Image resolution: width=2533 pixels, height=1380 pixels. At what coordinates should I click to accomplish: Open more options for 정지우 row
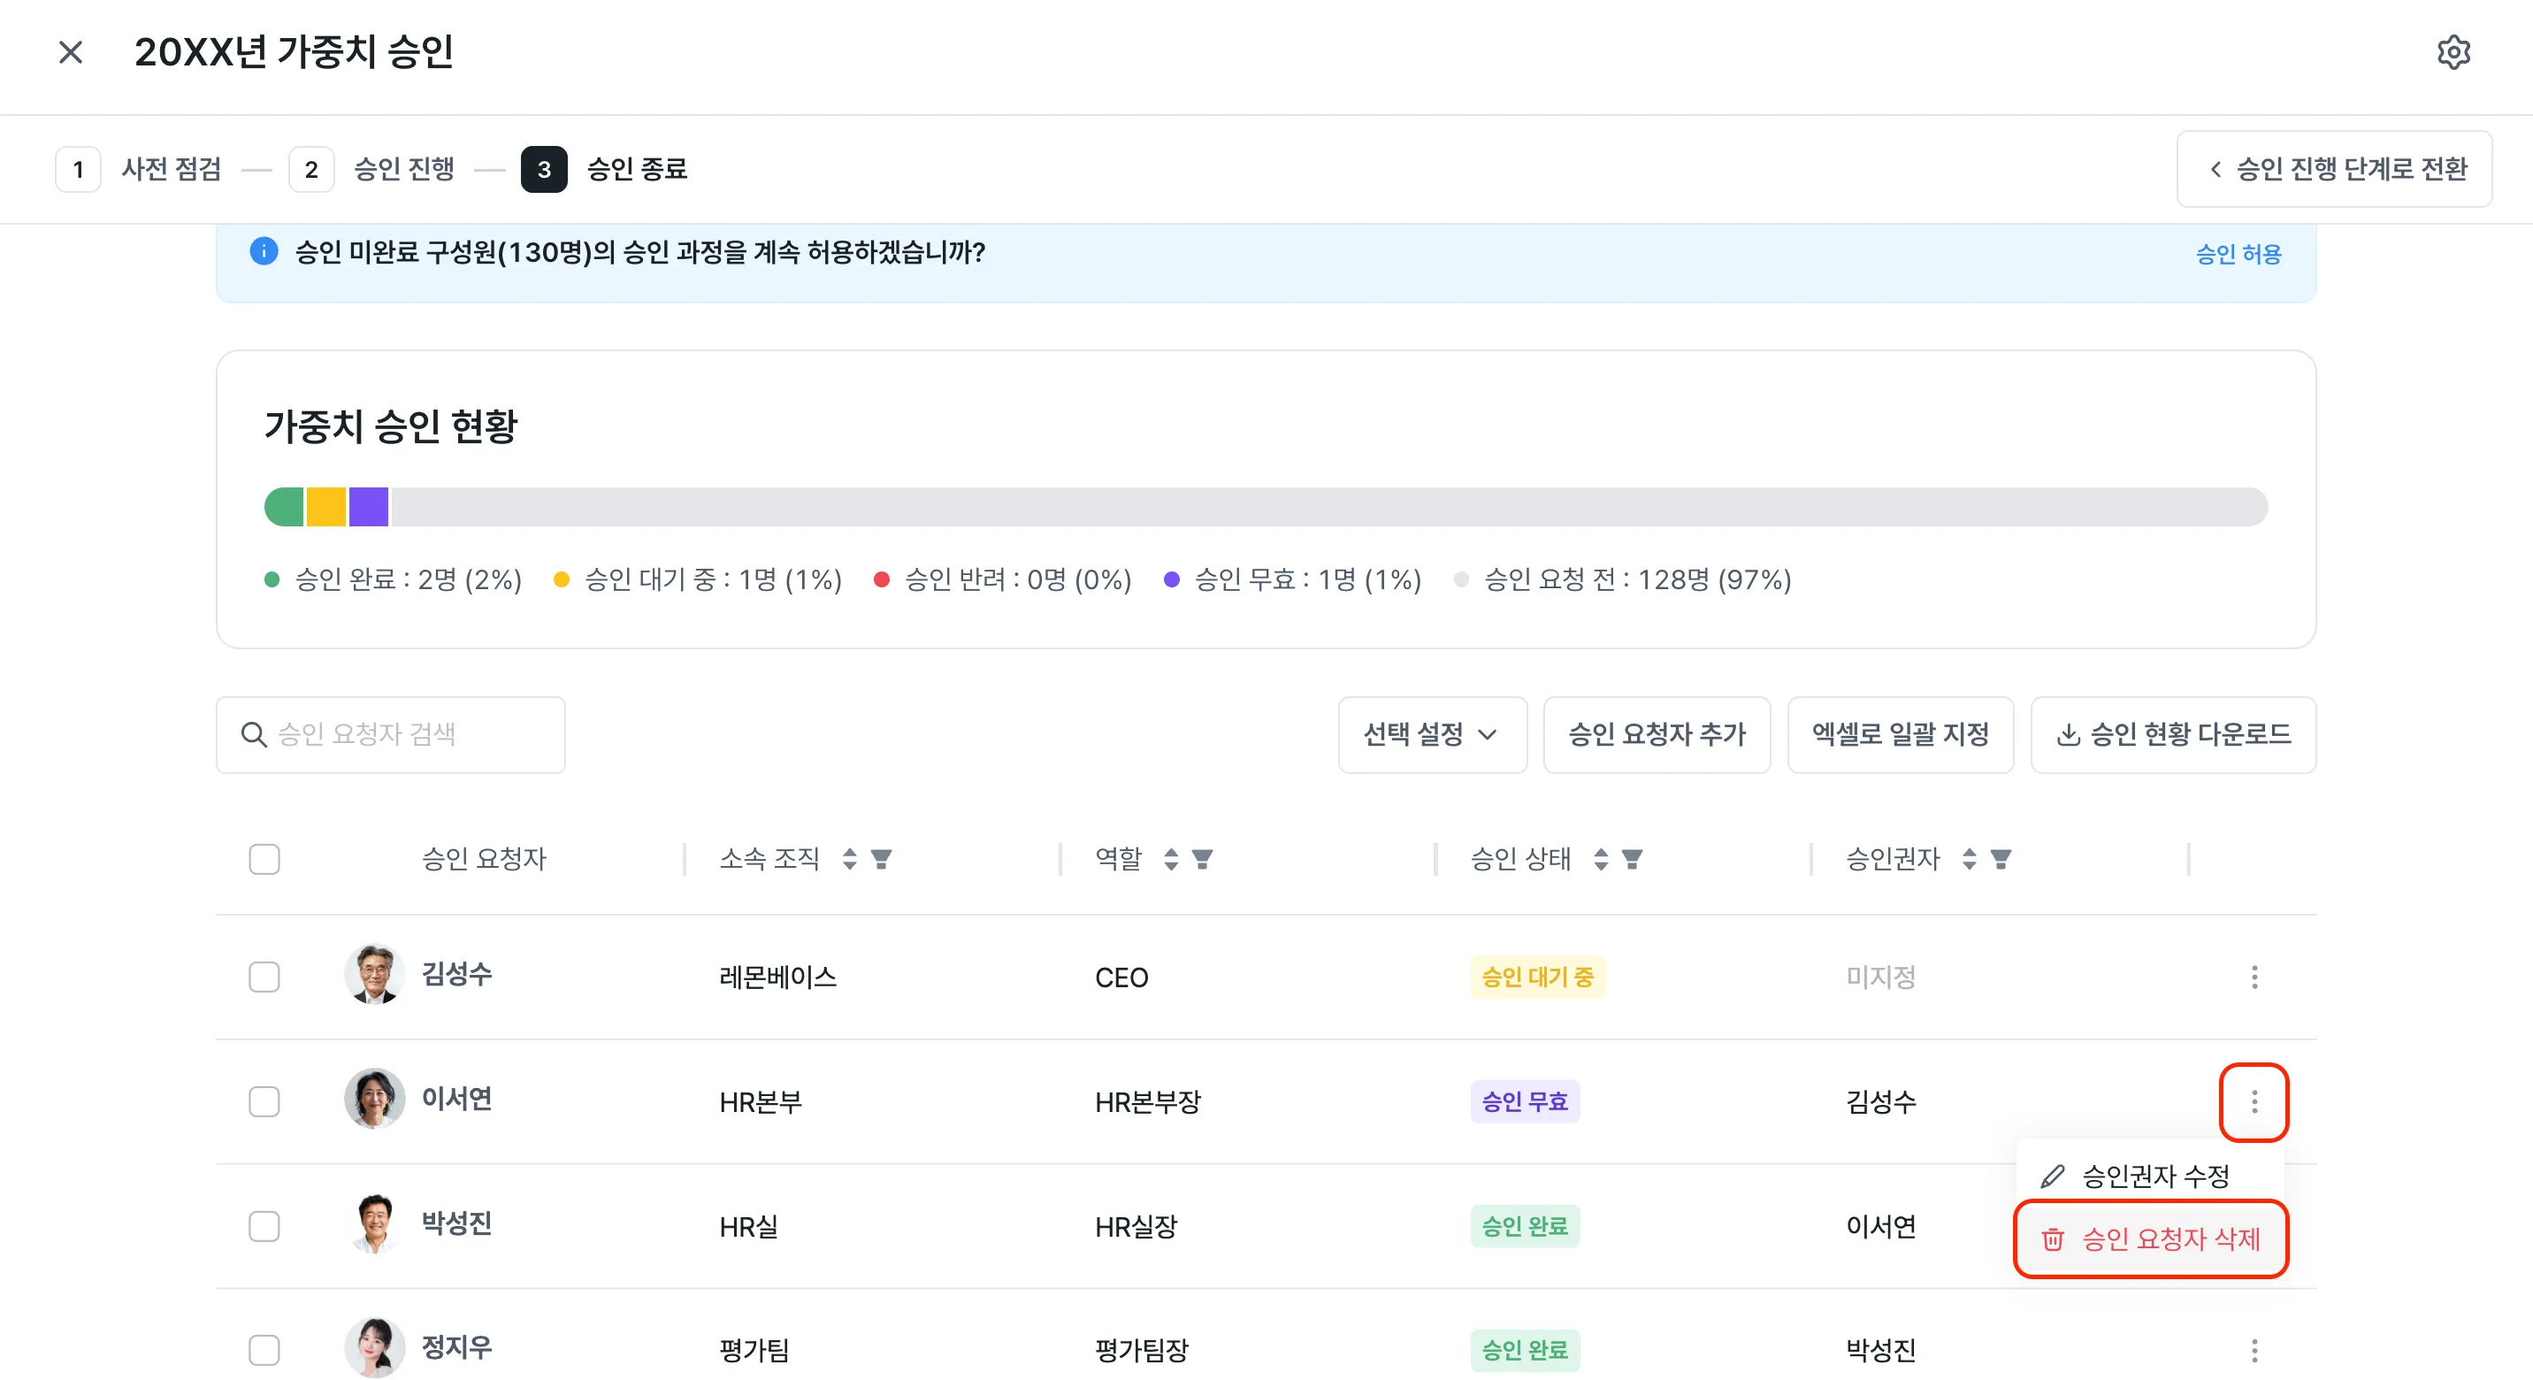(2254, 1351)
